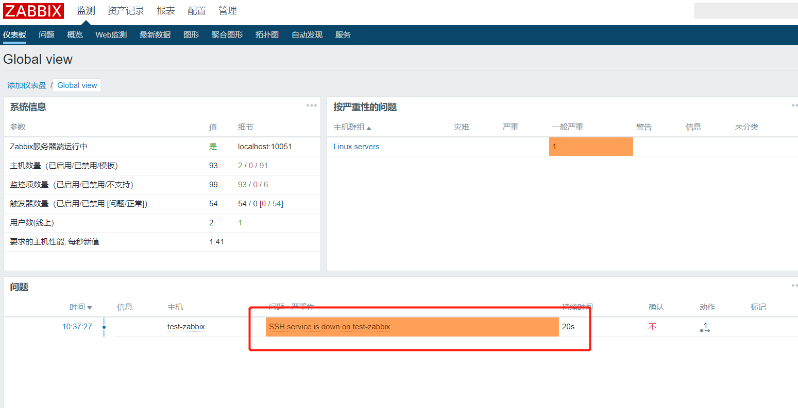Click 不 to acknowledge the SSH problem
The width and height of the screenshot is (798, 408).
(652, 327)
